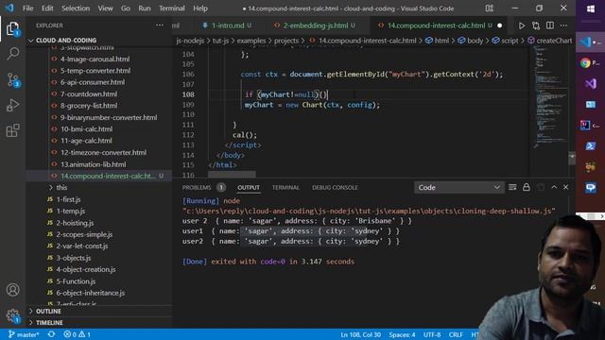Click 'body' in the breadcrumb
605x340 pixels.
475,41
